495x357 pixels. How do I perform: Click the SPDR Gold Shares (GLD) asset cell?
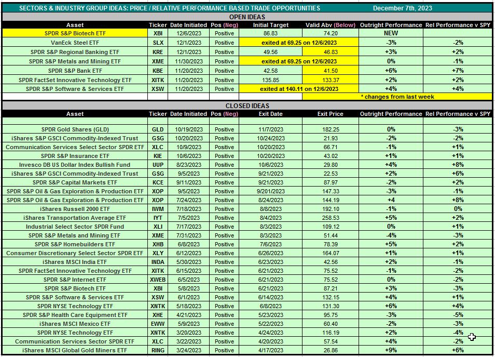(x=75, y=129)
